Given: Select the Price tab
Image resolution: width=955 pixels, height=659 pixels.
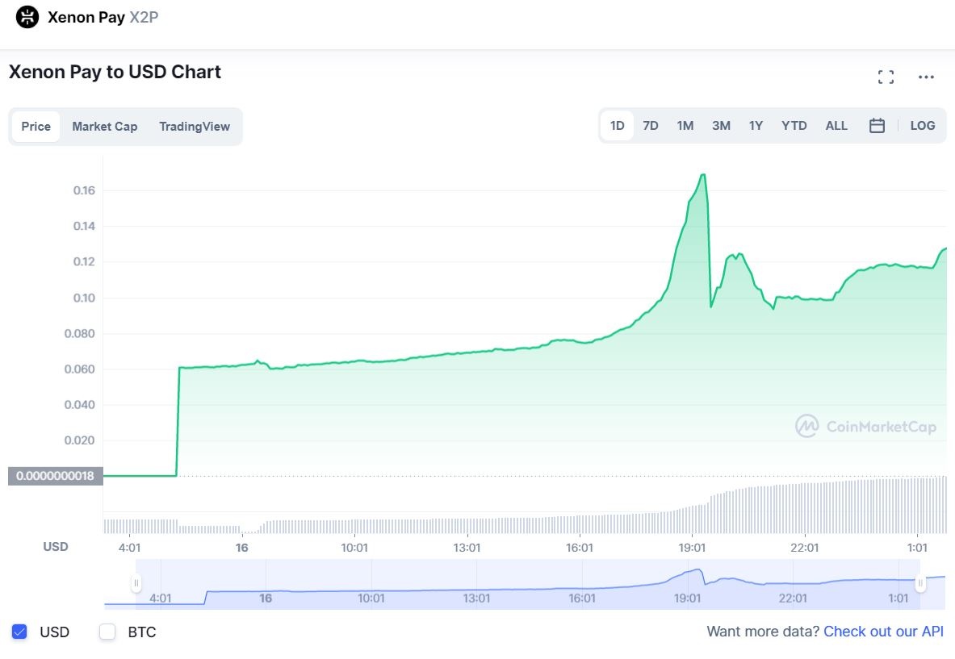Looking at the screenshot, I should coord(36,127).
